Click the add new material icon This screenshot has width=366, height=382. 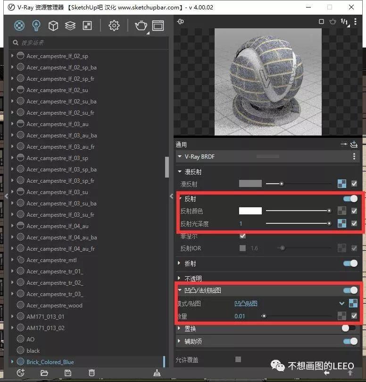coord(21,373)
